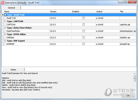Click the 15.0.0 version of DOMPDF
Viewport: 138px width, 100px height.
(60, 44)
